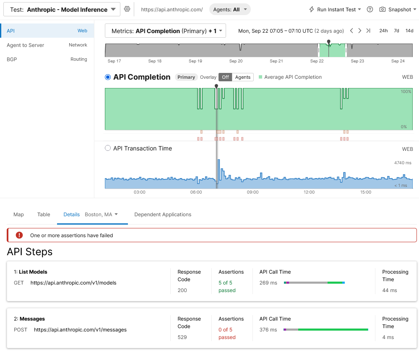Go to previous time interval arrow

(x=352, y=31)
